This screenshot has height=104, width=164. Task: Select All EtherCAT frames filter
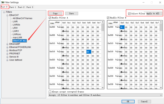pyautogui.click(x=23, y=18)
